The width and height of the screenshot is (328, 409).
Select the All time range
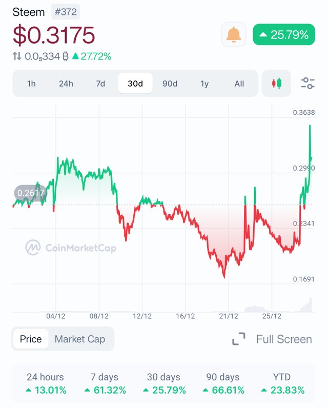click(239, 84)
